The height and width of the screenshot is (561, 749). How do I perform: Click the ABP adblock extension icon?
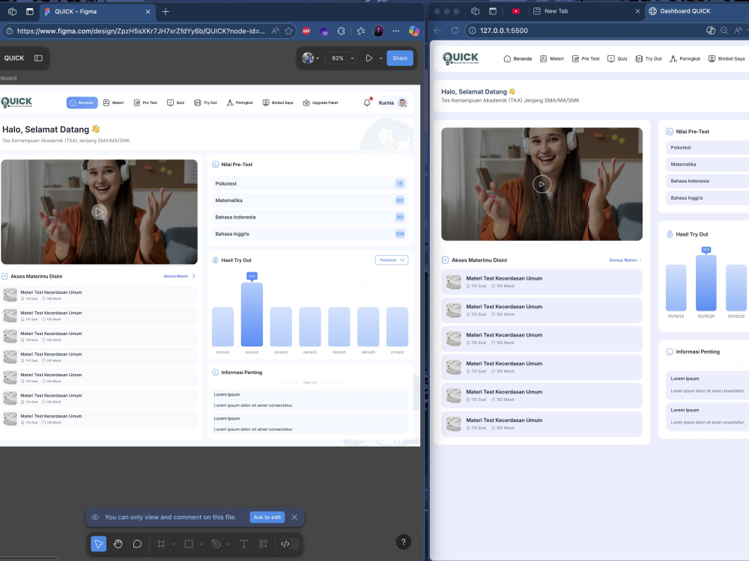click(306, 31)
